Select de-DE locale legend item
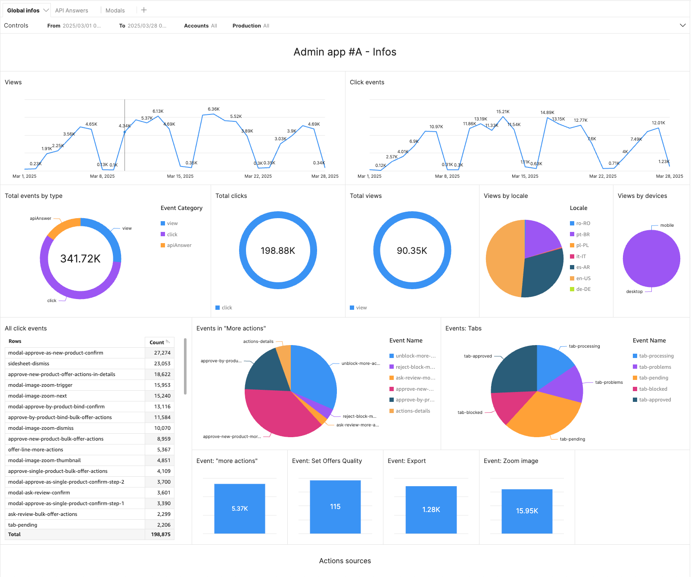Viewport: 691px width, 577px height. [x=580, y=289]
